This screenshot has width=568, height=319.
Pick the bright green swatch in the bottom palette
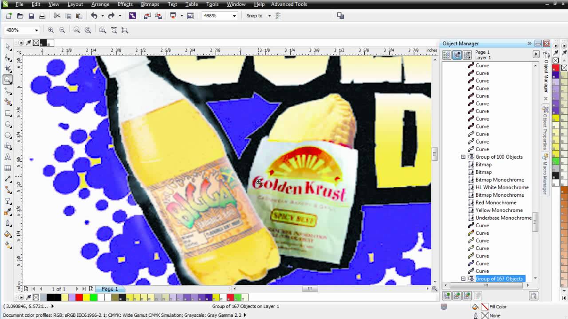[x=94, y=297]
